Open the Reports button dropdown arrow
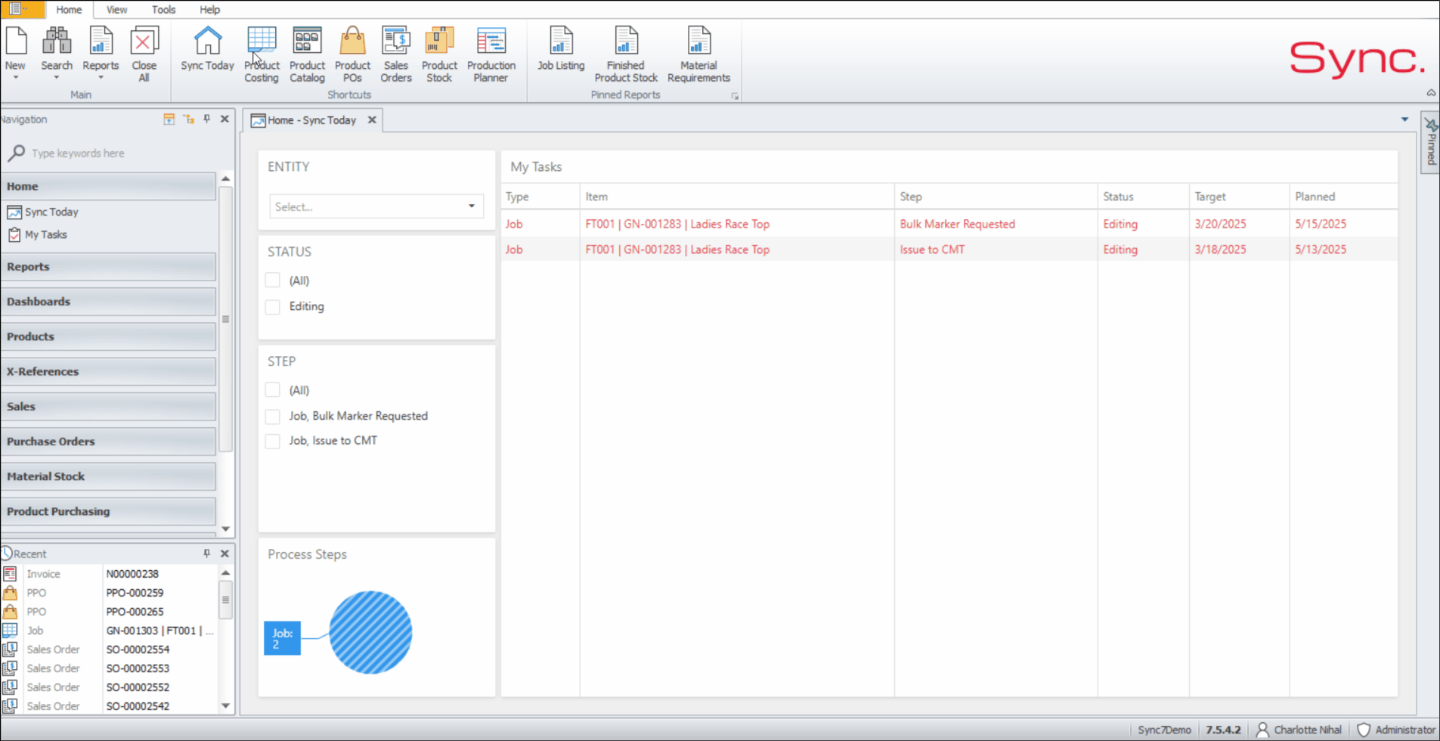Screen dimensions: 1440x741 pyautogui.click(x=101, y=77)
